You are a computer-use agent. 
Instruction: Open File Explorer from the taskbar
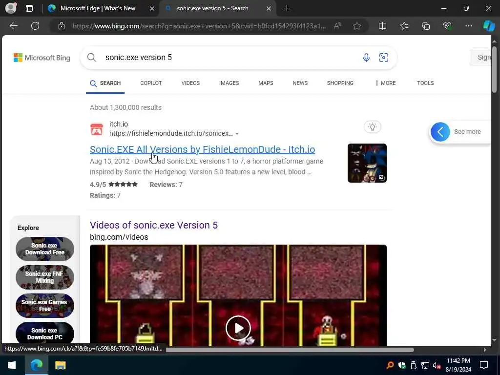60,365
